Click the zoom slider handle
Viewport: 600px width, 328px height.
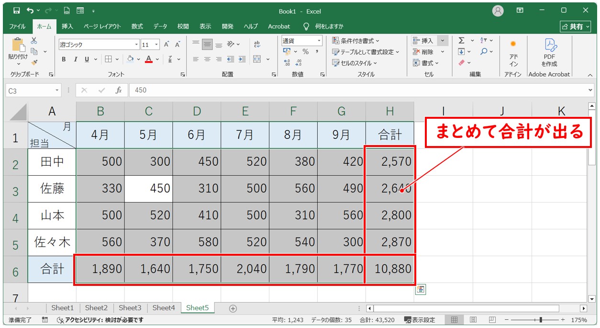point(541,320)
